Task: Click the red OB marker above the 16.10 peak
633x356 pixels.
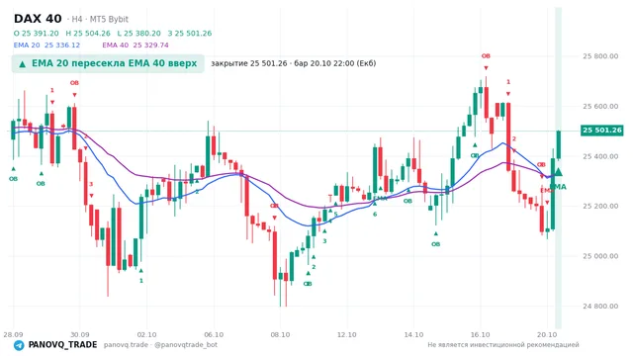Action: pos(486,56)
